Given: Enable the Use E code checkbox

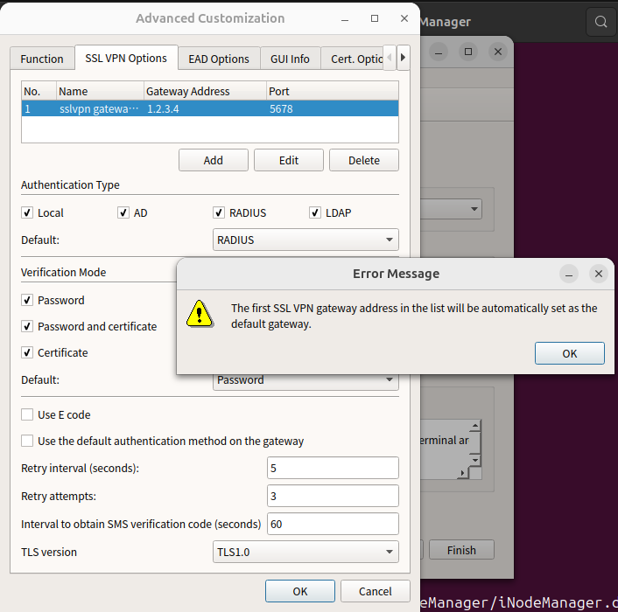Looking at the screenshot, I should click(27, 414).
